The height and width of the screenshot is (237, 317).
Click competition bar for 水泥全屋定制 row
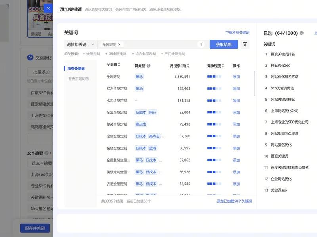coord(214,100)
